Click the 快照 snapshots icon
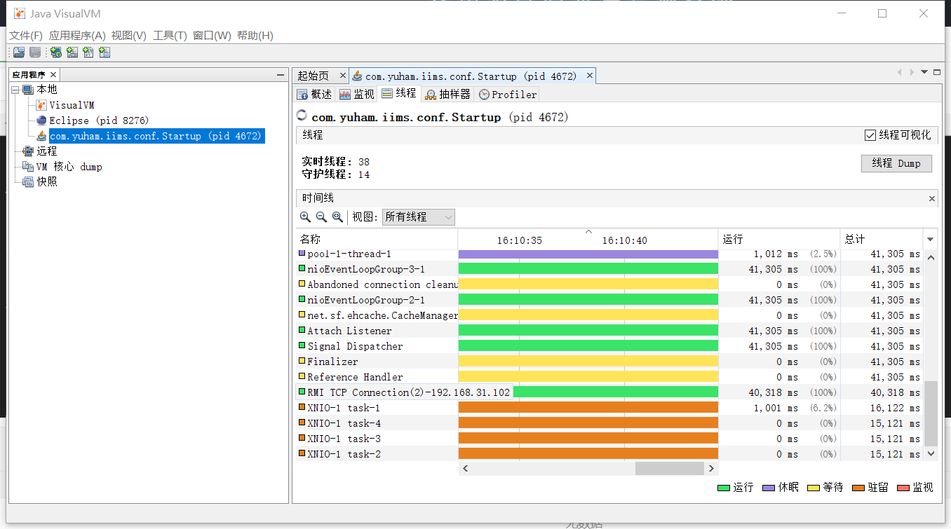Image resolution: width=951 pixels, height=529 pixels. [28, 182]
